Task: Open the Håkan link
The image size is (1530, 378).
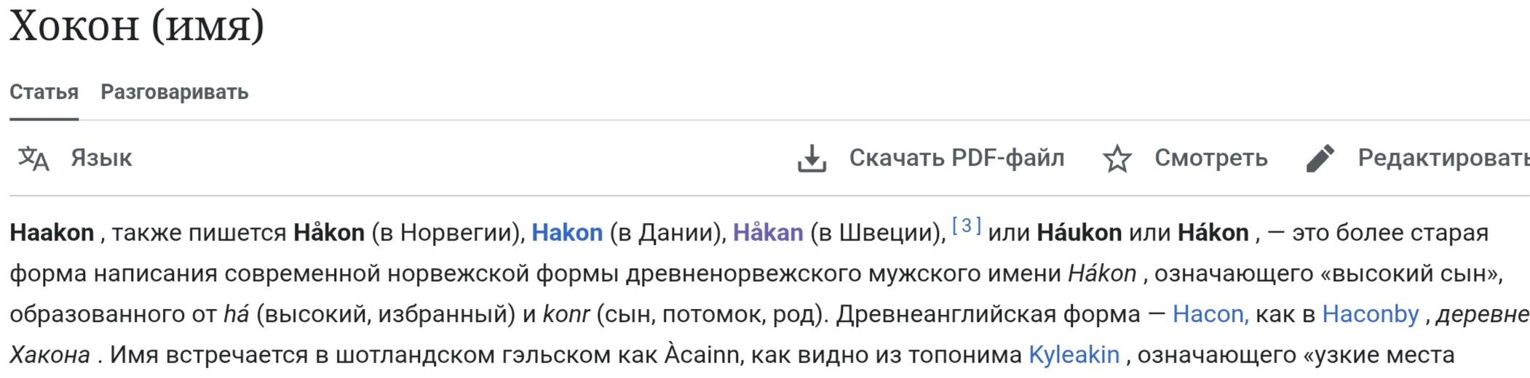Action: click(768, 233)
